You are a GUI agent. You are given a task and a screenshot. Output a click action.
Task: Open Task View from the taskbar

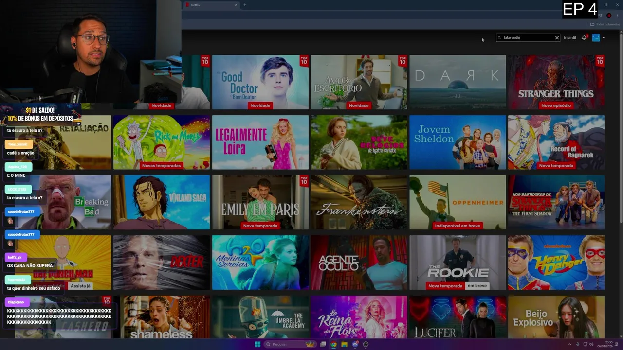tap(323, 344)
